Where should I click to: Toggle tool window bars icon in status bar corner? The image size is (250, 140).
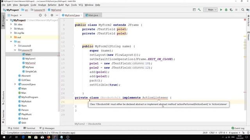click(x=4, y=133)
